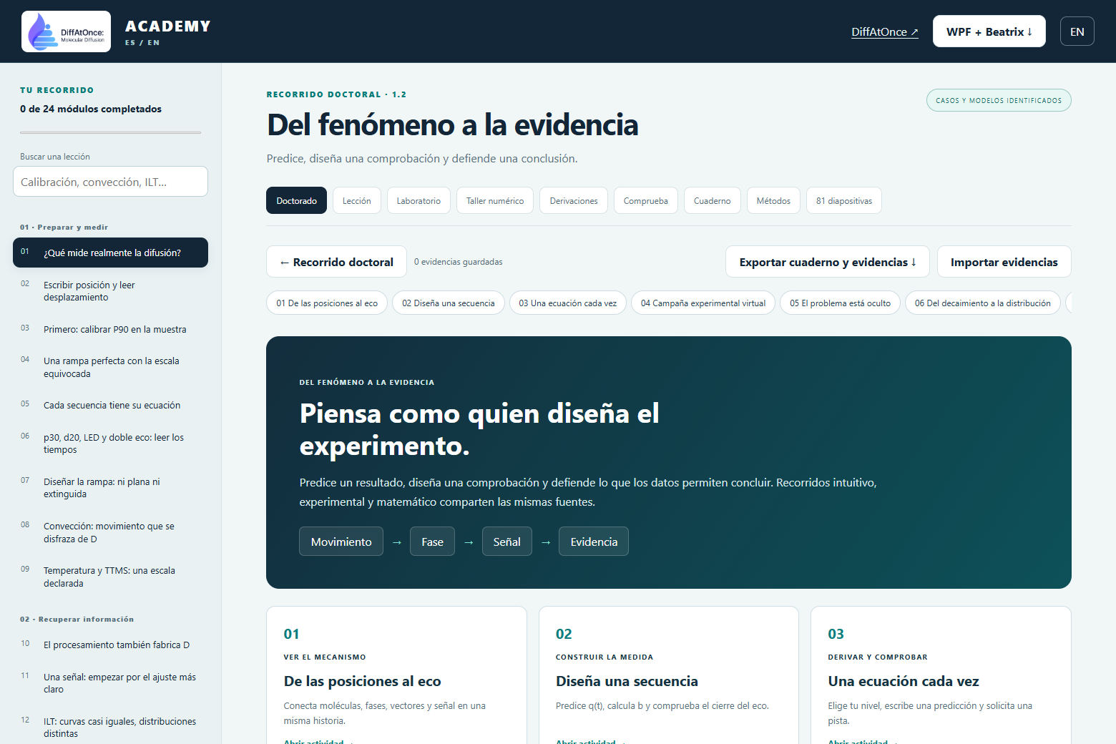Screen dimensions: 1116x744
Task: Open lesson Convección: movimiento que se disfraza de D
Action: click(110, 532)
